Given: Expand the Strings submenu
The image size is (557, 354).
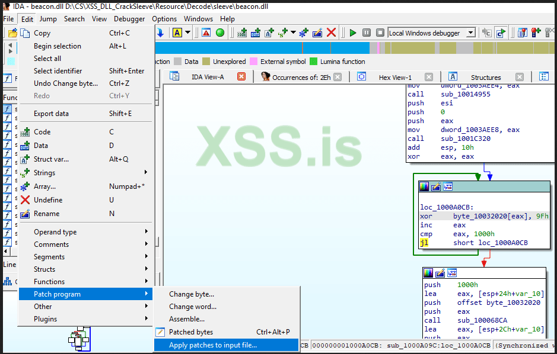Looking at the screenshot, I should pyautogui.click(x=146, y=172).
